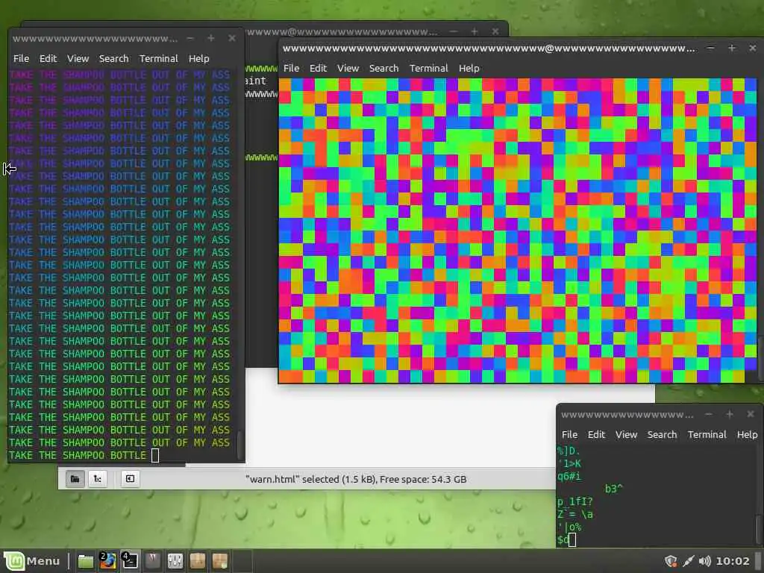The height and width of the screenshot is (573, 764).
Task: Click the "q6#i" line in the small terminal
Action: 569,476
